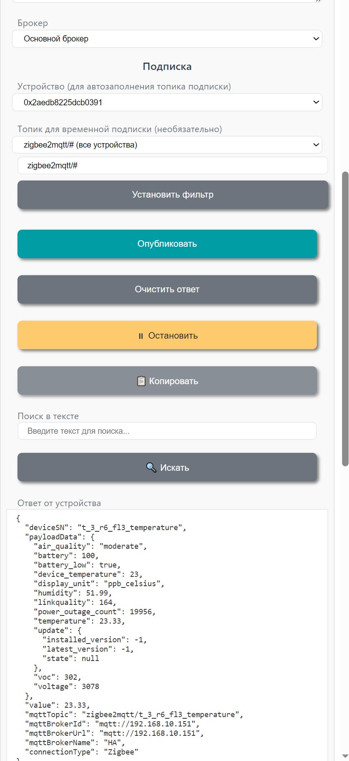Open the device dropdown showing 0x2aedb8225dcb0391
The image size is (349, 761).
(x=167, y=102)
